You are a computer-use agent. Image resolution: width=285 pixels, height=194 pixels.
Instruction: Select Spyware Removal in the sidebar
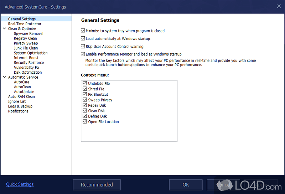pyautogui.click(x=28, y=33)
